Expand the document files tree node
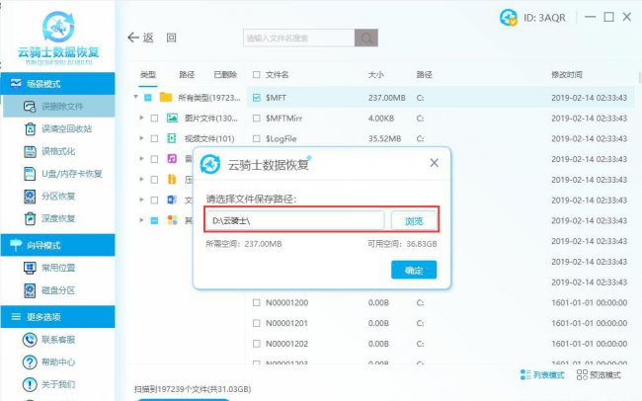The width and height of the screenshot is (642, 401). pyautogui.click(x=141, y=200)
